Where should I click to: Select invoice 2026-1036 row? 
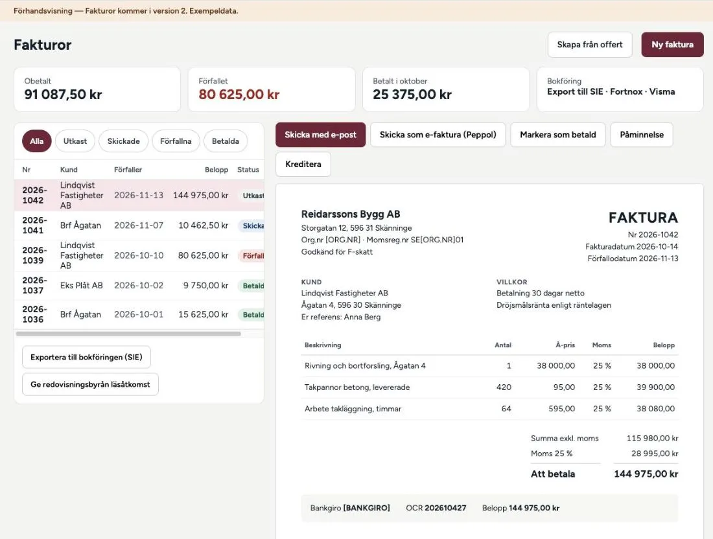[x=139, y=314]
